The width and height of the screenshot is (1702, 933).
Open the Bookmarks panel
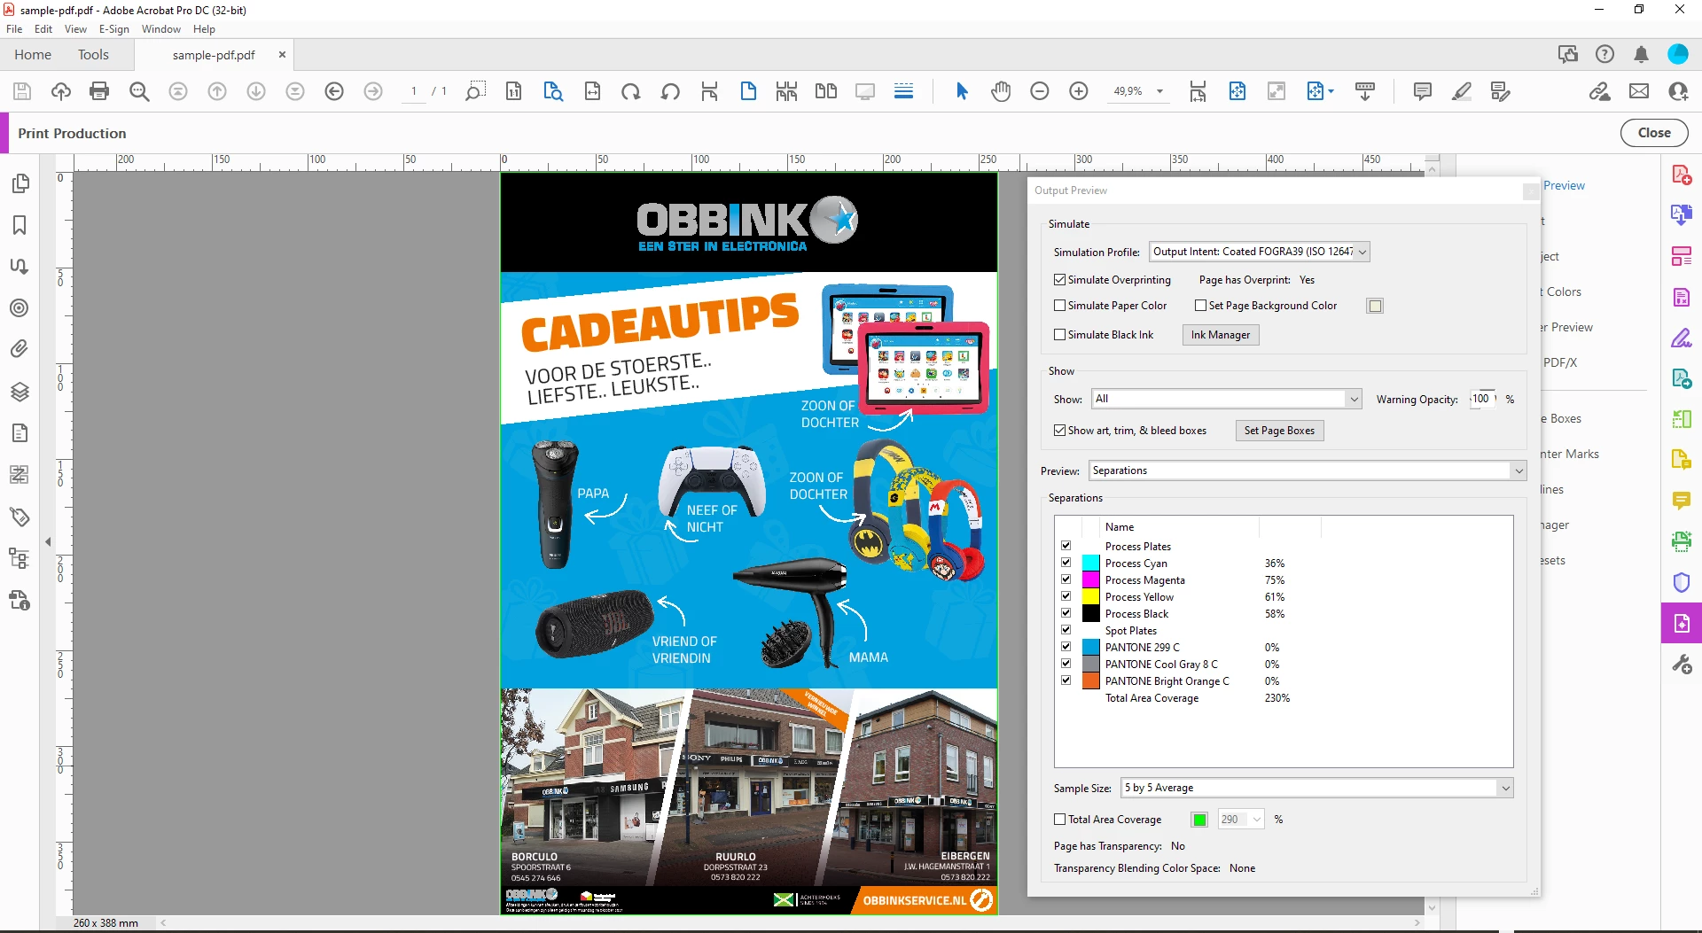point(20,225)
